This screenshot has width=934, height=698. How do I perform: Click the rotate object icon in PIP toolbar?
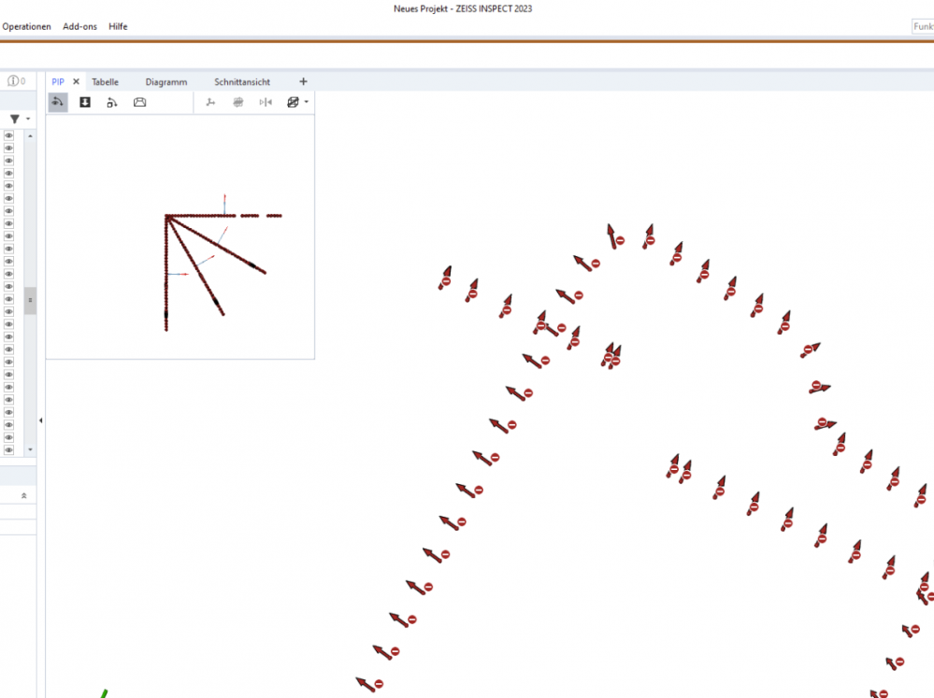[x=112, y=103]
